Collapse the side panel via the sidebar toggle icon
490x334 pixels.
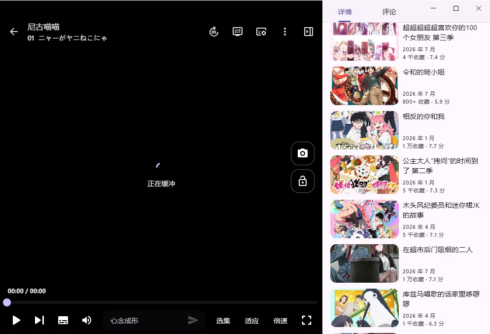point(309,32)
